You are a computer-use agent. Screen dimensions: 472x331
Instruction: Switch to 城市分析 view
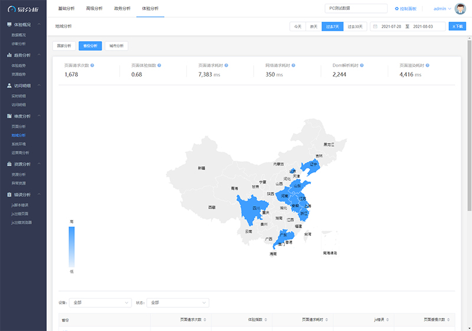click(116, 46)
